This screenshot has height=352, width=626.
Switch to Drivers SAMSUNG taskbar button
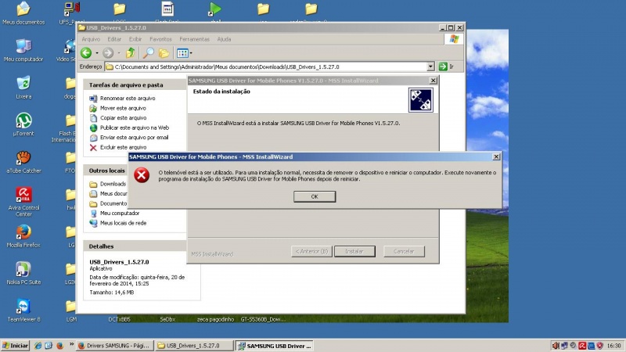click(x=114, y=346)
